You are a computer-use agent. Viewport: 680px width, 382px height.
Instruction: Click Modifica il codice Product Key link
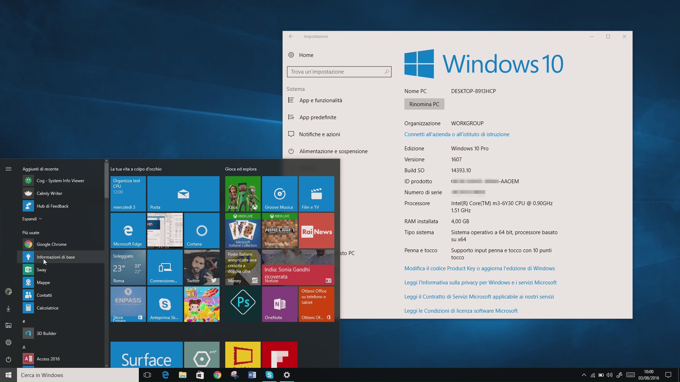pyautogui.click(x=480, y=268)
